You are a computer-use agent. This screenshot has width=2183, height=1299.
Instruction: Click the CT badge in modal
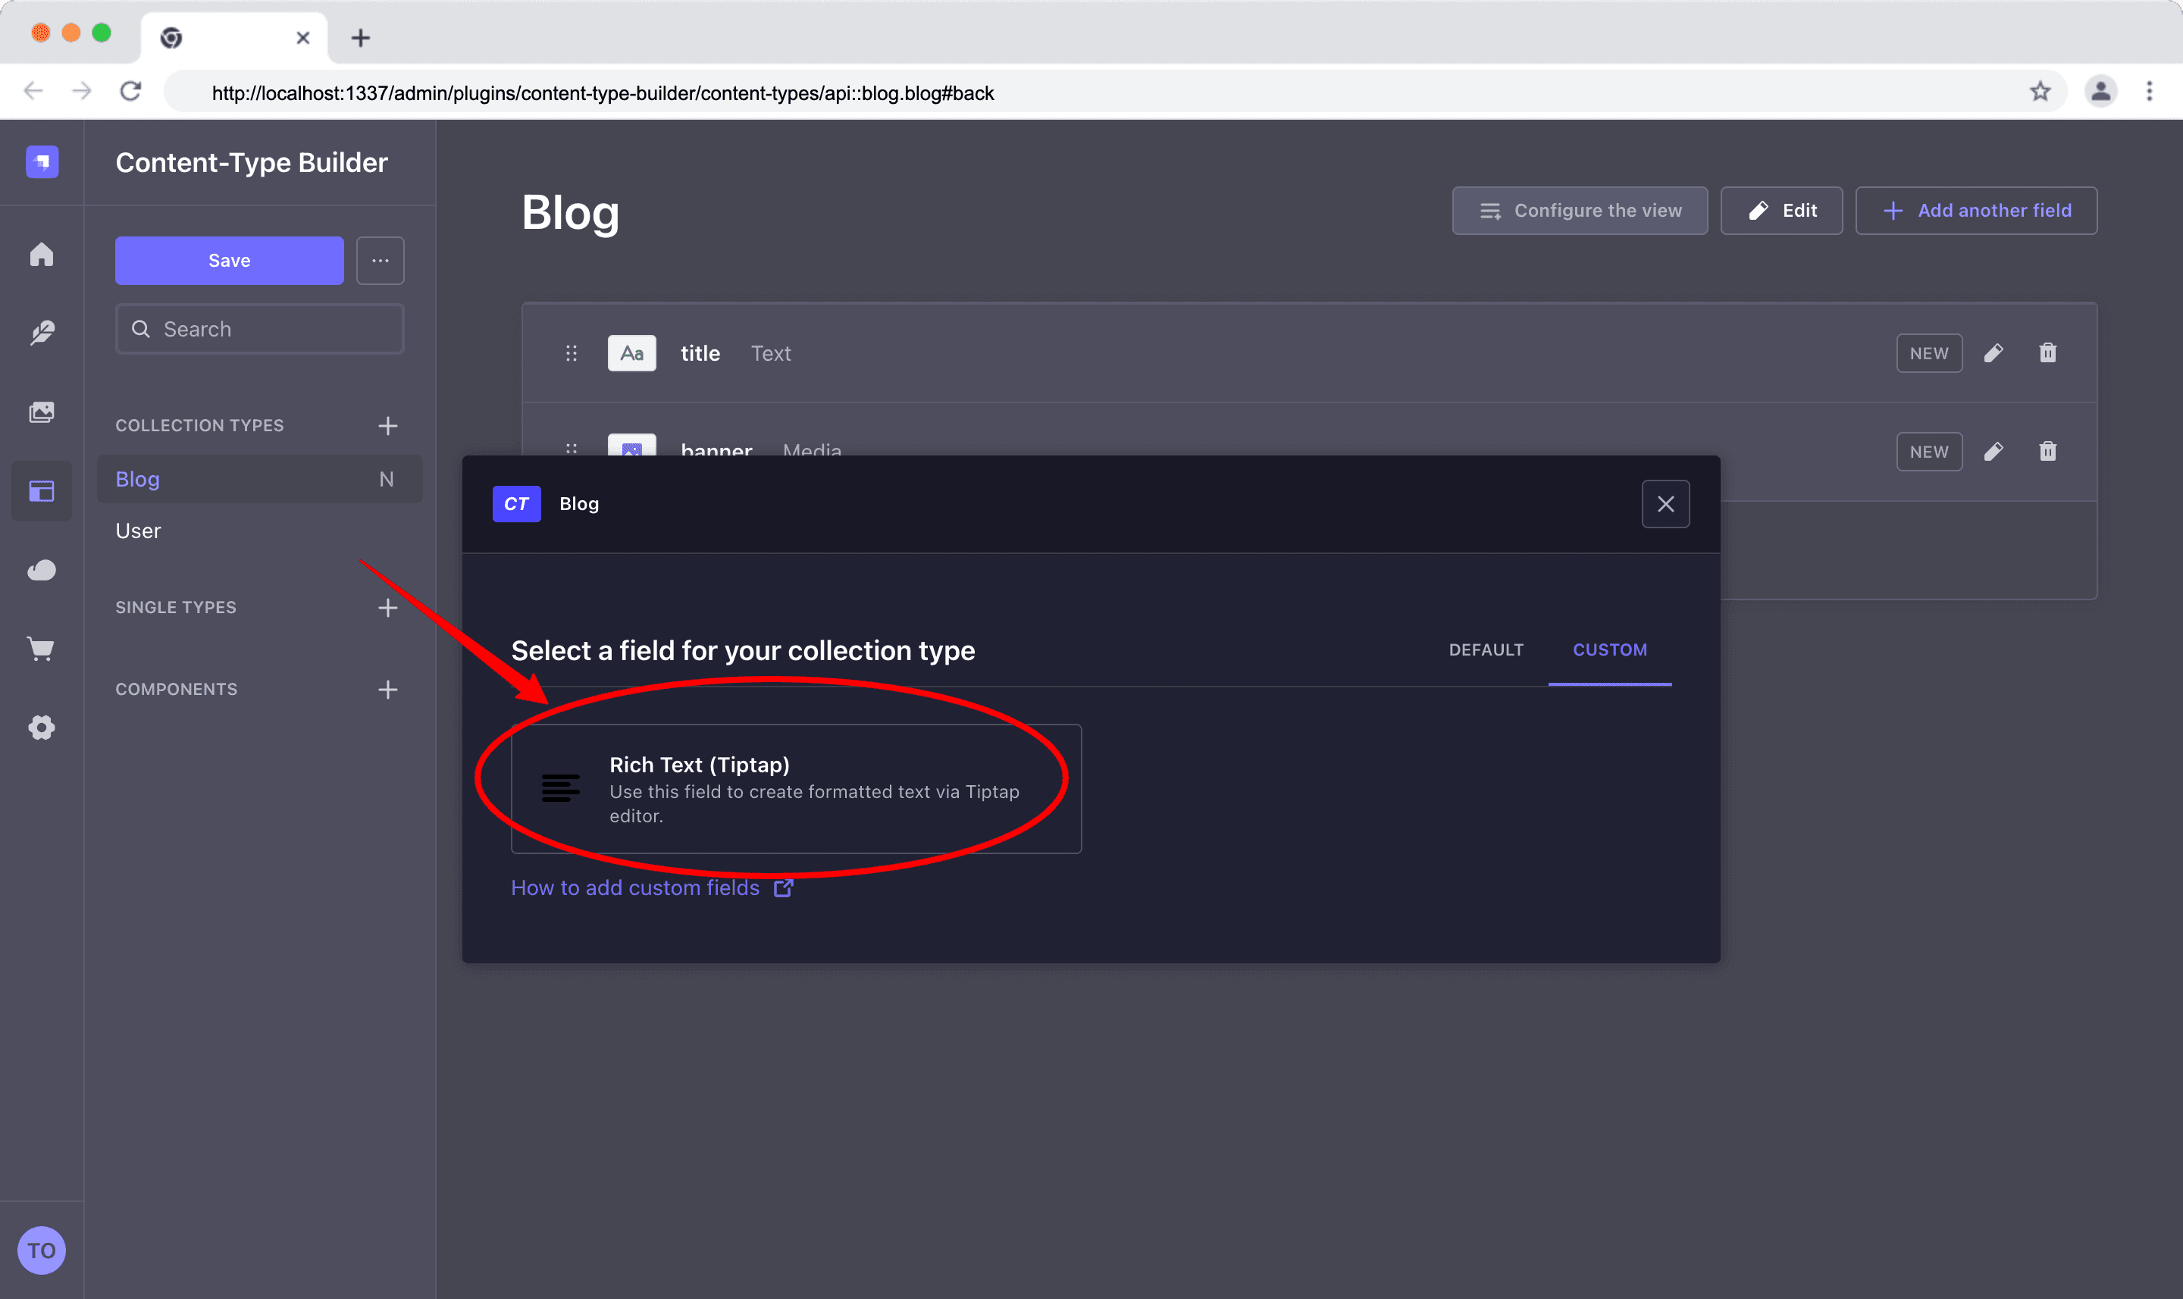click(516, 503)
